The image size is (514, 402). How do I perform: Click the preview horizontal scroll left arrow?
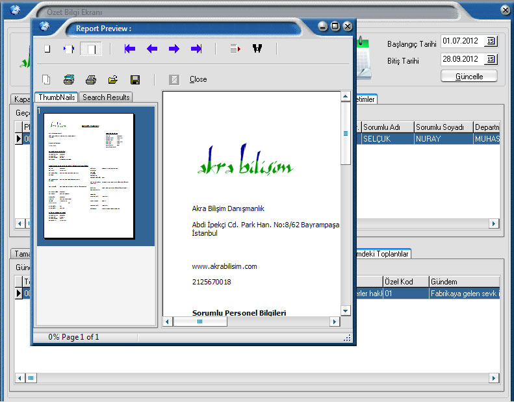167,321
